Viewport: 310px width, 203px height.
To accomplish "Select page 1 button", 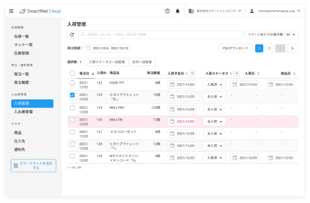I will (x=259, y=48).
